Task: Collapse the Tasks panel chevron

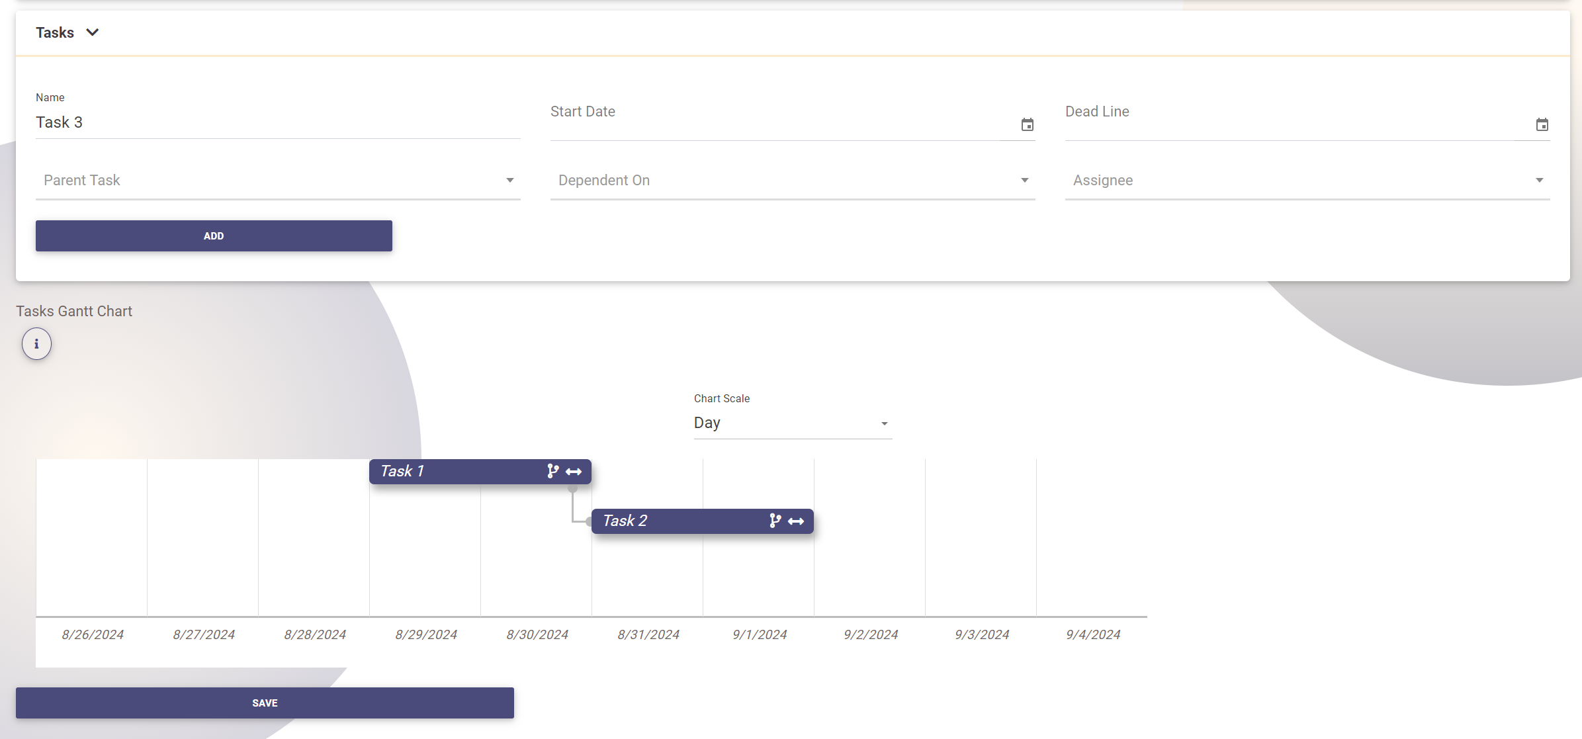Action: (93, 32)
